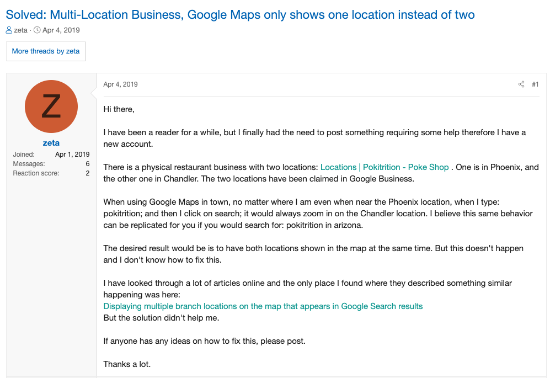This screenshot has width=550, height=378.
Task: Click the clock icon beside thread date
Action: coord(37,30)
